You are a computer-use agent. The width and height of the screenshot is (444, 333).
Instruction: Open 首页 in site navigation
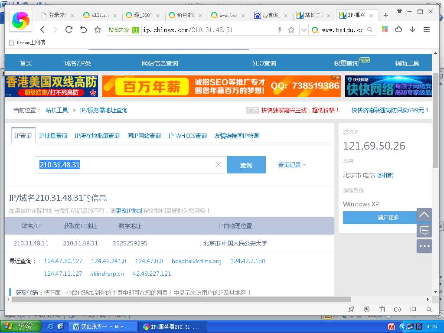click(26, 63)
